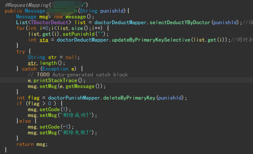Click 'null' in String str assignment
Viewport: 253px width, 154px height.
pyautogui.click(x=71, y=57)
